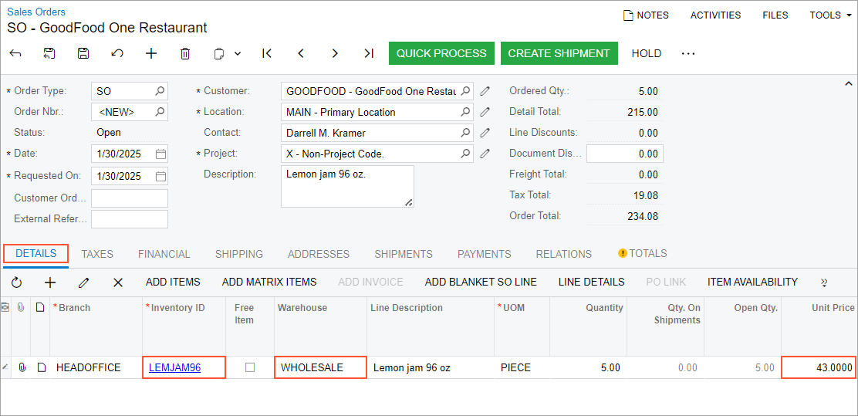Click the Save disk icon
858x416 pixels.
(83, 53)
